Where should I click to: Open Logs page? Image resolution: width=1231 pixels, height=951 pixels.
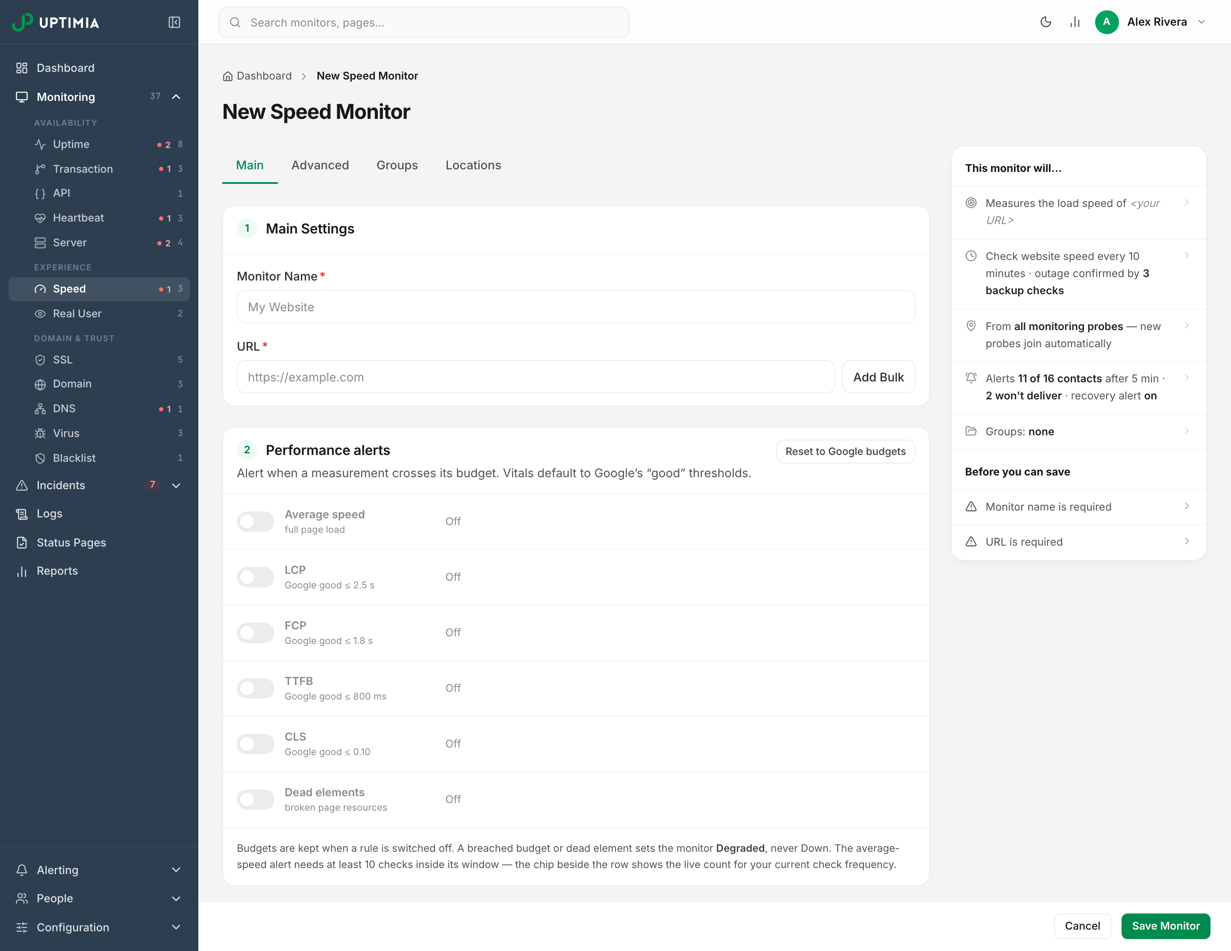(x=99, y=514)
